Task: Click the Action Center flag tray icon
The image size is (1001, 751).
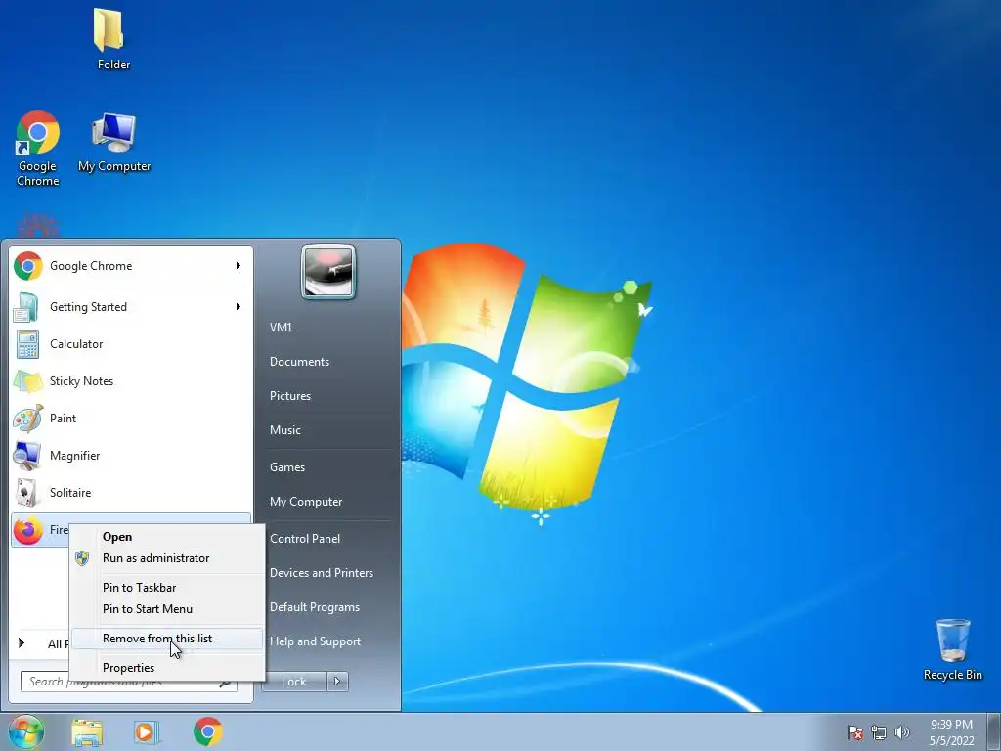Action: click(x=854, y=732)
